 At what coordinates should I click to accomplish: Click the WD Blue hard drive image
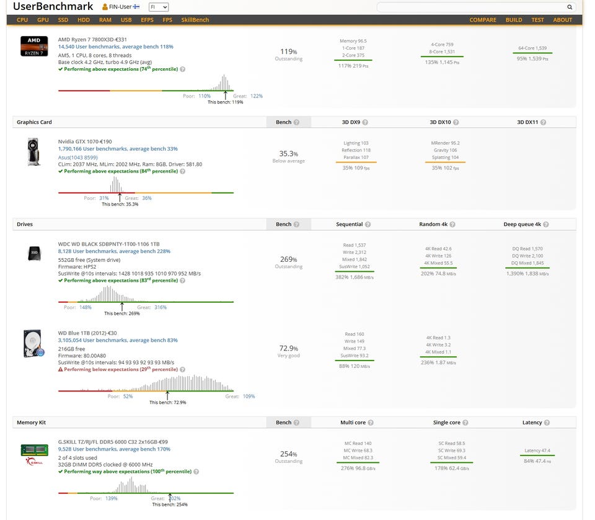[33, 343]
